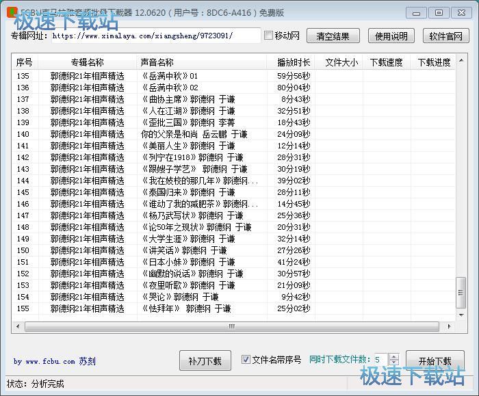Select row 149 《大学生涯》
Image resolution: width=479 pixels, height=396 pixels.
point(234,239)
